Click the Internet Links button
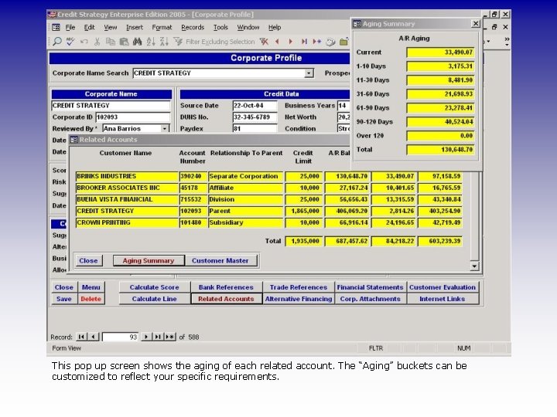Screen dimensions: 557x417 pyautogui.click(x=443, y=299)
